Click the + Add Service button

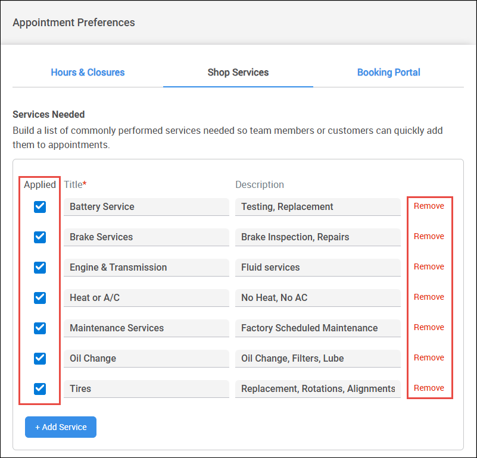click(61, 427)
